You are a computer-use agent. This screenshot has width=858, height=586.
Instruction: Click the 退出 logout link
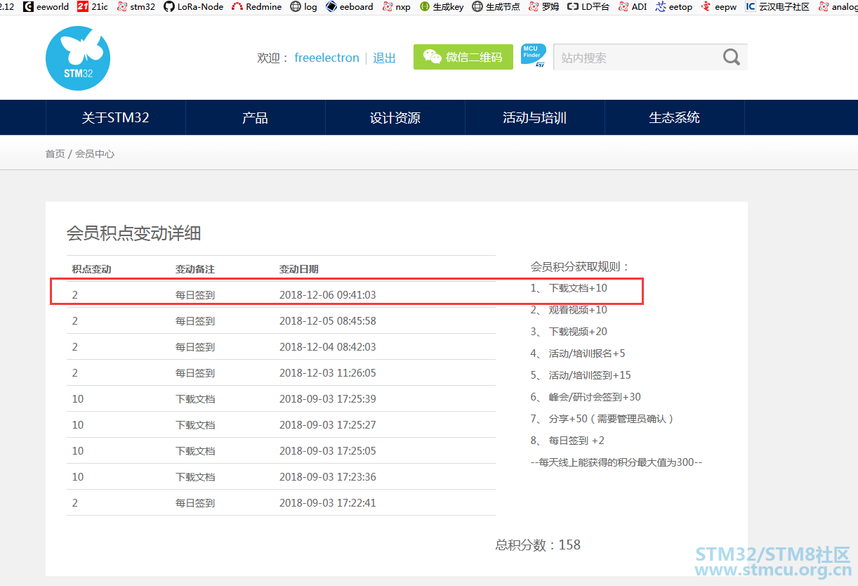pos(384,58)
